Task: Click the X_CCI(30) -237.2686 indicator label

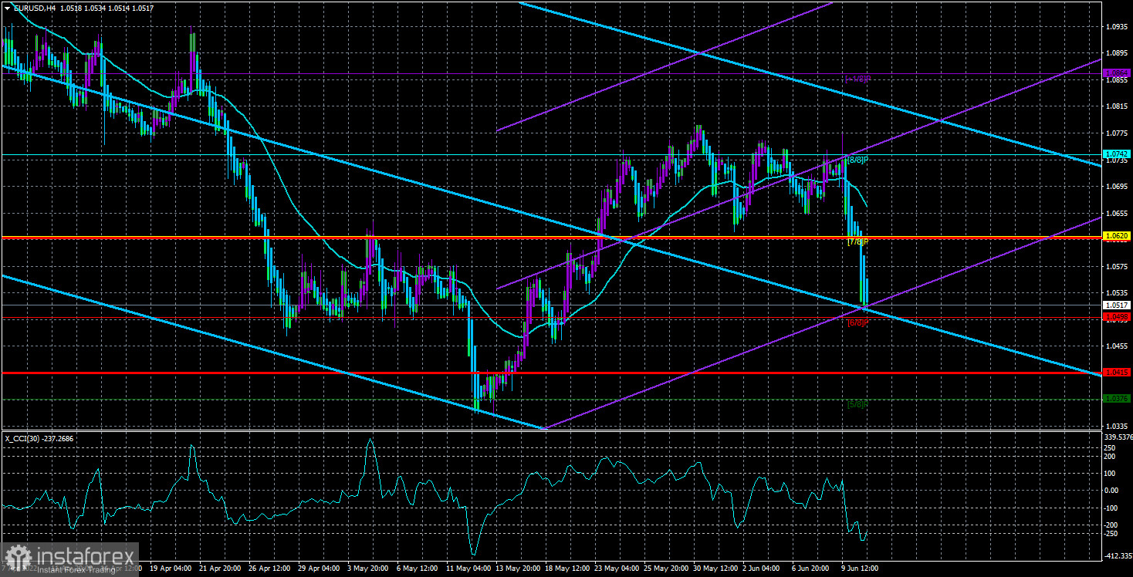Action: [40, 438]
